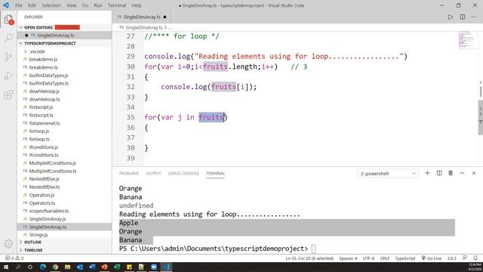Open the Selection menu
The image size is (483, 272).
(x=51, y=5)
